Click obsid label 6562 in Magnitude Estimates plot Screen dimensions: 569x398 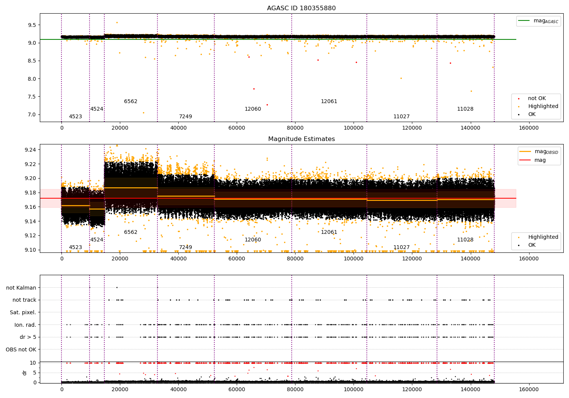131,232
